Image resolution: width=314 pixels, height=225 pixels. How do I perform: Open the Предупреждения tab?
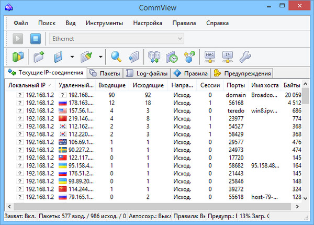click(x=242, y=73)
